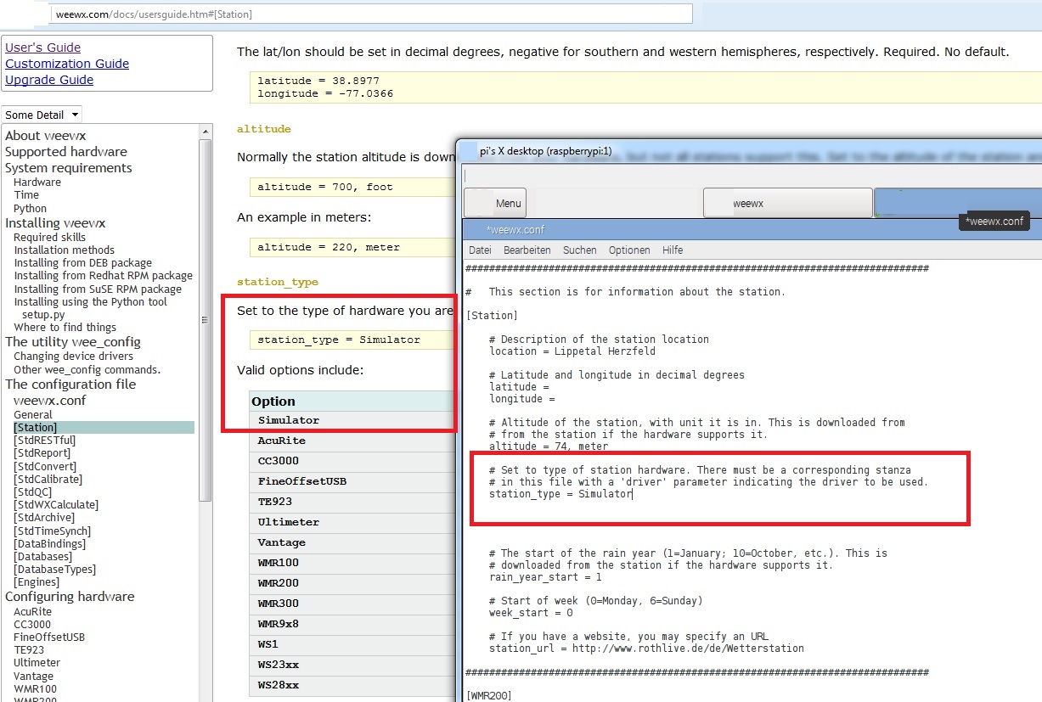
Task: Open the Some Detail dropdown
Action: [42, 115]
